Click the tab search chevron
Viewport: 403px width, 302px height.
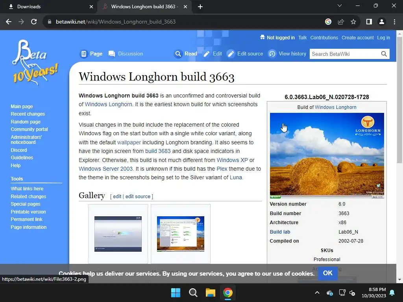click(x=340, y=6)
